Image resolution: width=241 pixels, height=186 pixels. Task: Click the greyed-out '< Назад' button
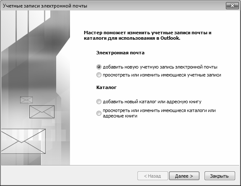pyautogui.click(x=153, y=176)
